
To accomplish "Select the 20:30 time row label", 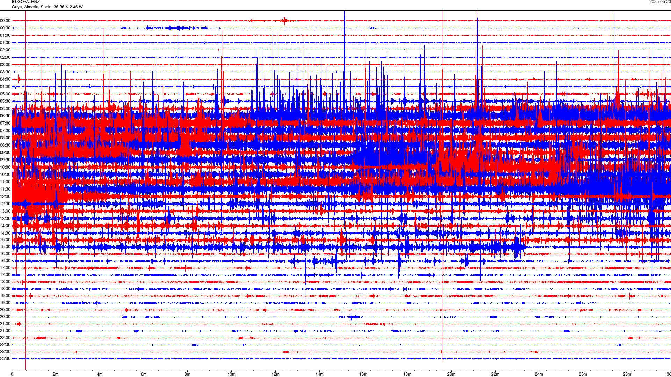I will [5, 317].
